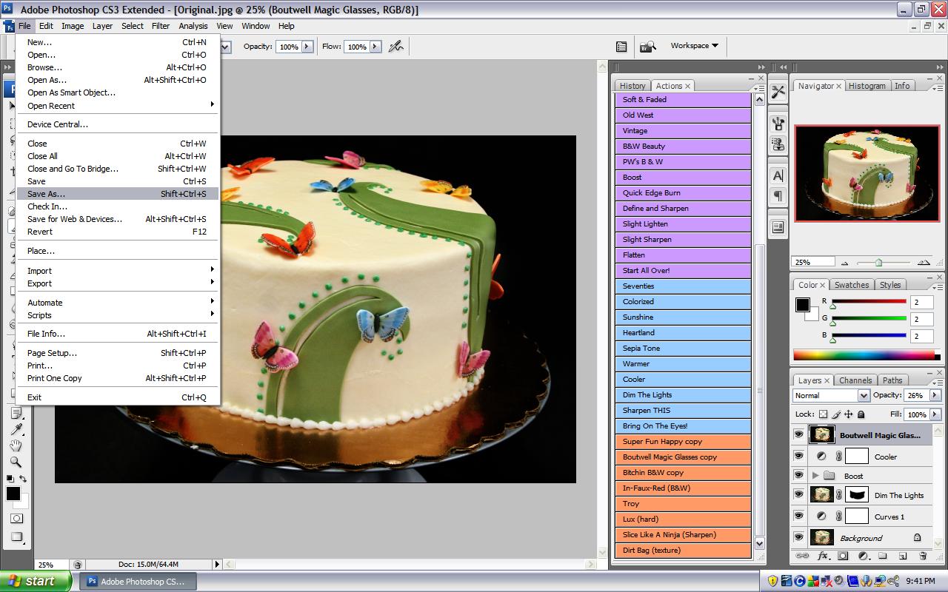This screenshot has height=592, width=948.
Task: Run the Quick Edge Burn action
Action: (x=683, y=193)
